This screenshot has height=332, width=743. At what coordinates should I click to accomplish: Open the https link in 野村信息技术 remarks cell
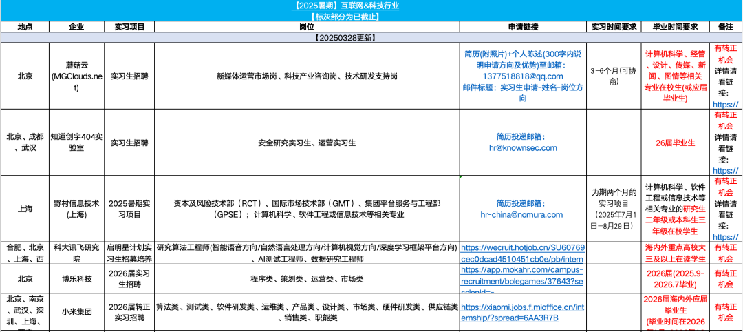(x=726, y=236)
